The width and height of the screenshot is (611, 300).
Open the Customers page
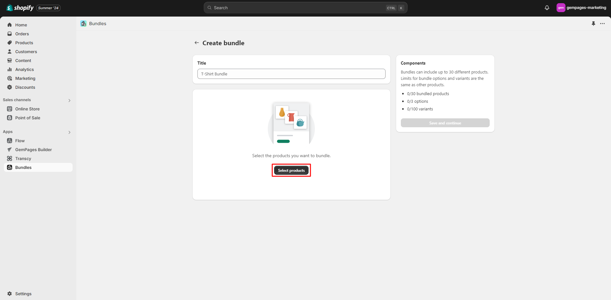[26, 52]
